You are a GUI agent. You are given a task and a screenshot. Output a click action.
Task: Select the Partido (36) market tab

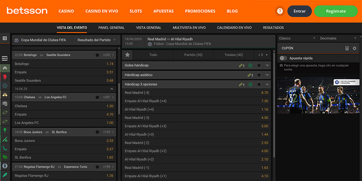[193, 55]
